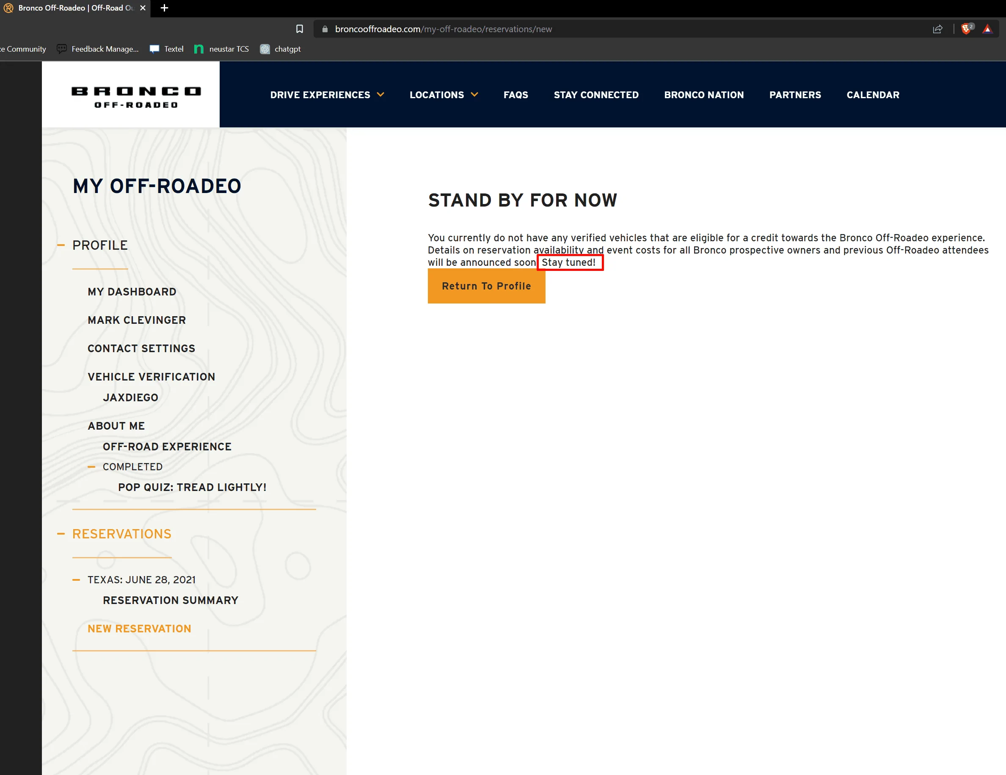Open Contact Settings
This screenshot has width=1006, height=775.
tap(141, 349)
